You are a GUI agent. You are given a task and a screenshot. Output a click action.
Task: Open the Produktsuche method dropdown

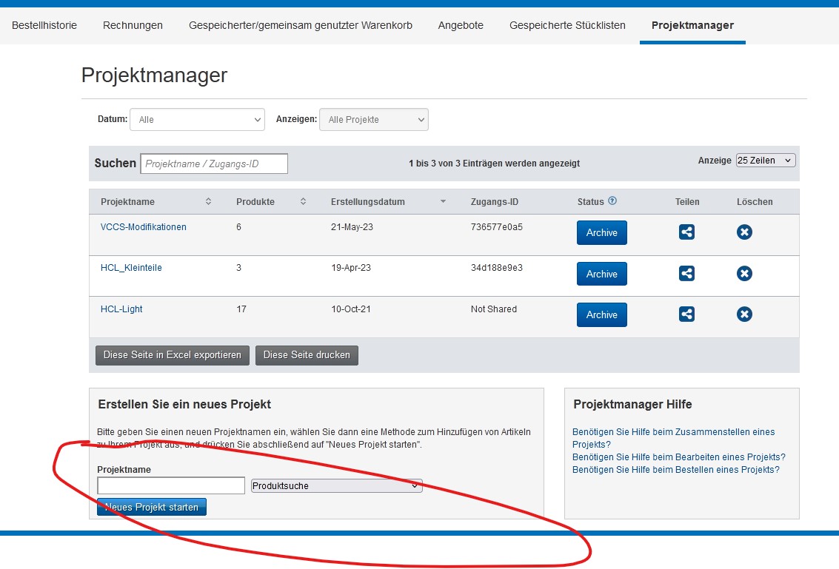[x=337, y=486]
